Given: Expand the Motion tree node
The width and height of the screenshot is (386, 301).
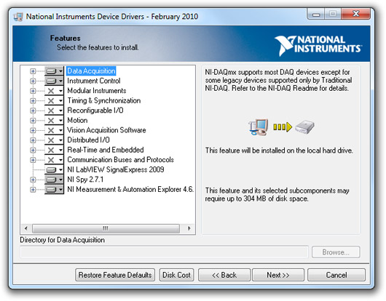Looking at the screenshot, I should [33, 121].
